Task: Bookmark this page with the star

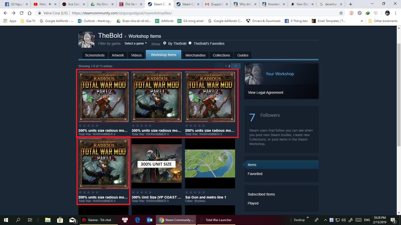Action: (341, 13)
